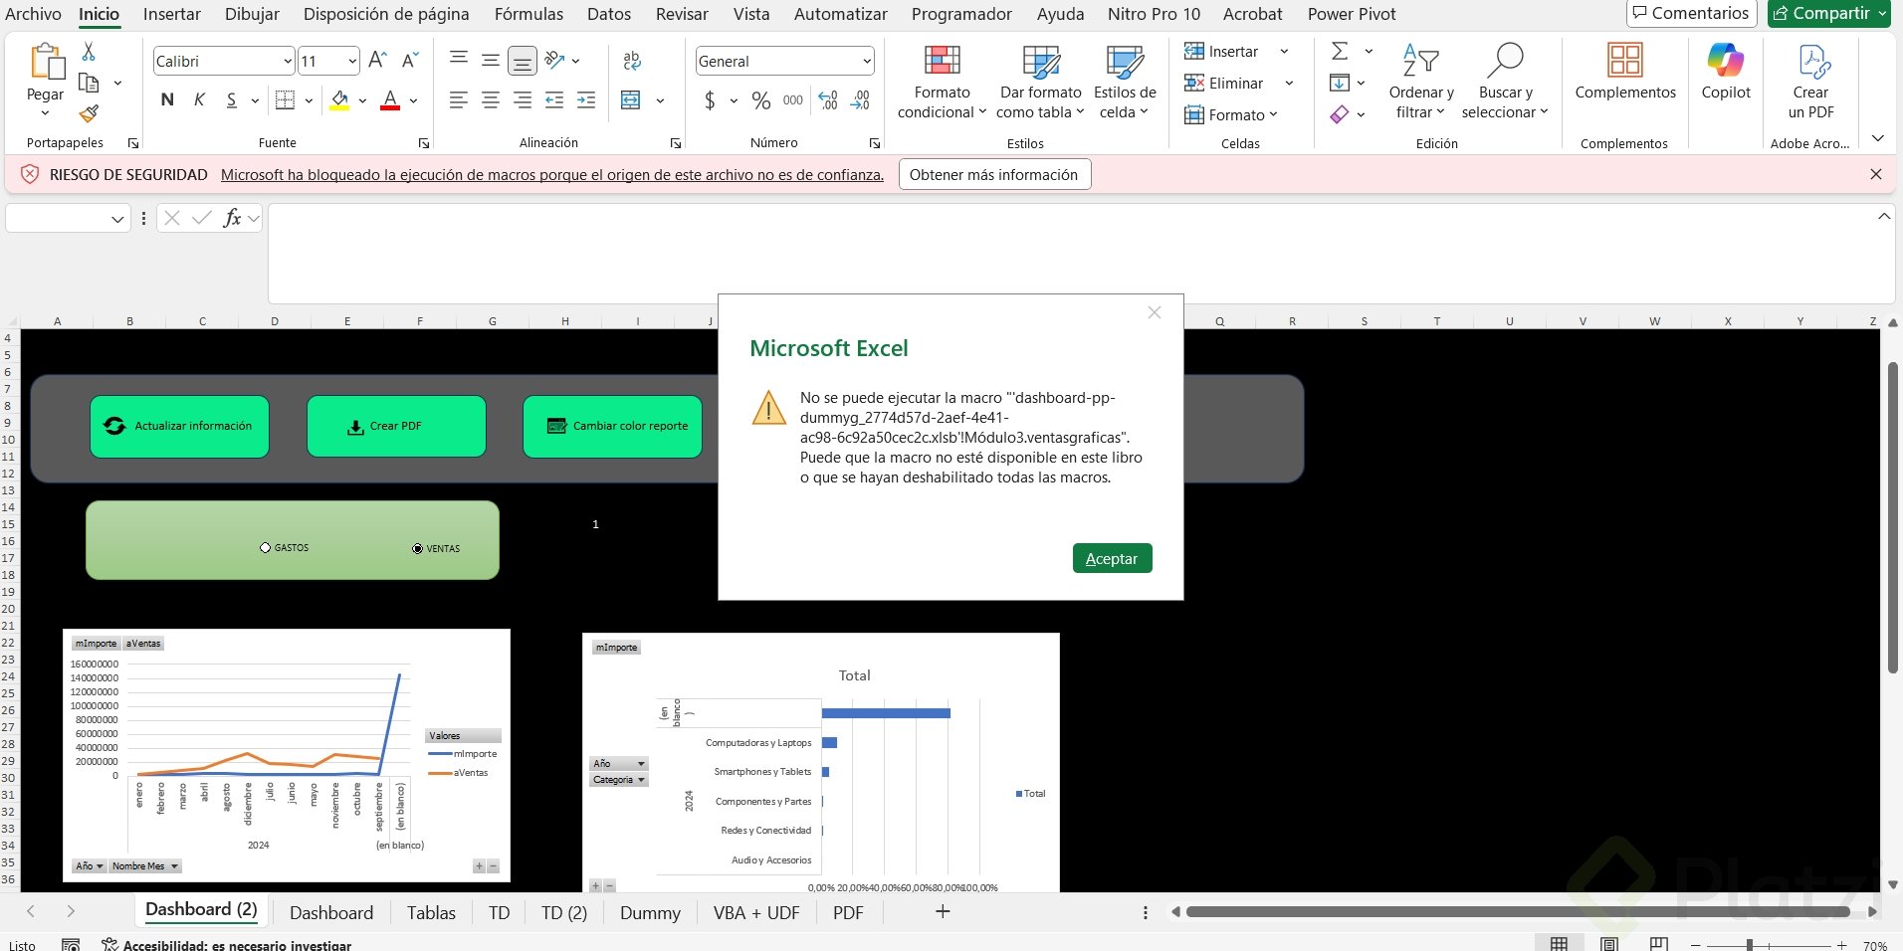Image resolution: width=1903 pixels, height=951 pixels.
Task: Switch to Page Layout view icon
Action: point(1609,944)
